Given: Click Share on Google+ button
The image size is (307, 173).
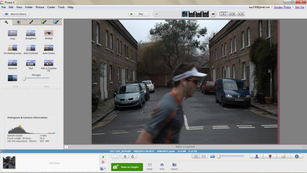Looking at the screenshot, I should [x=127, y=167].
